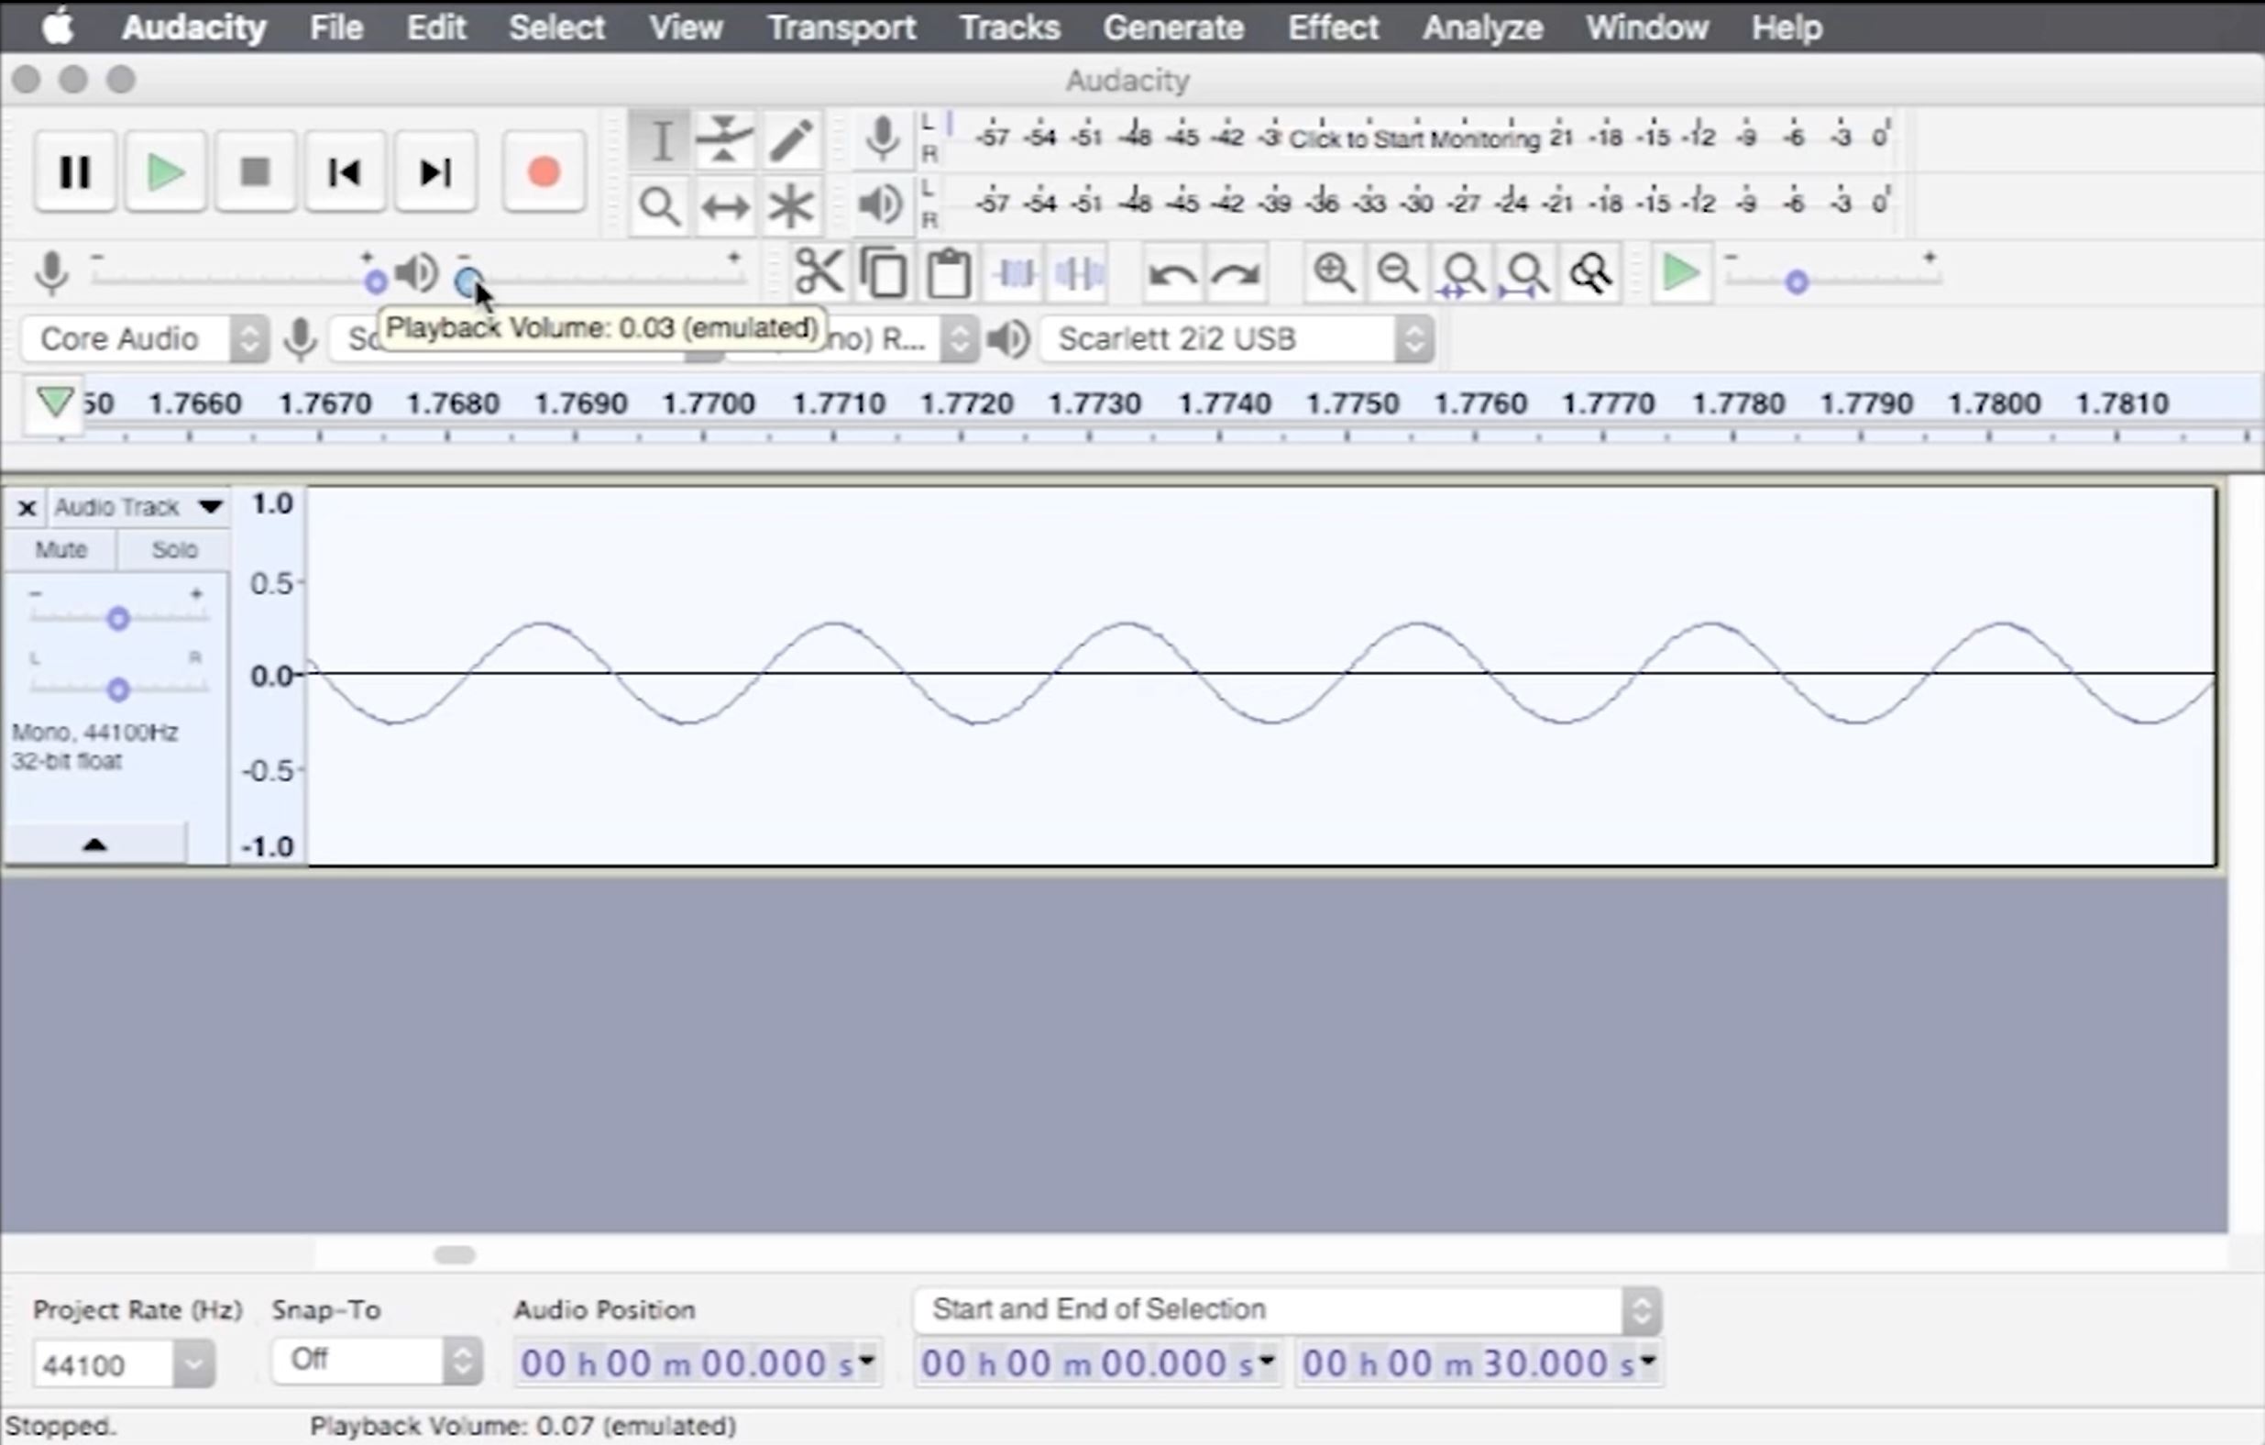
Task: Toggle Mute on the Audio Track
Action: point(61,549)
